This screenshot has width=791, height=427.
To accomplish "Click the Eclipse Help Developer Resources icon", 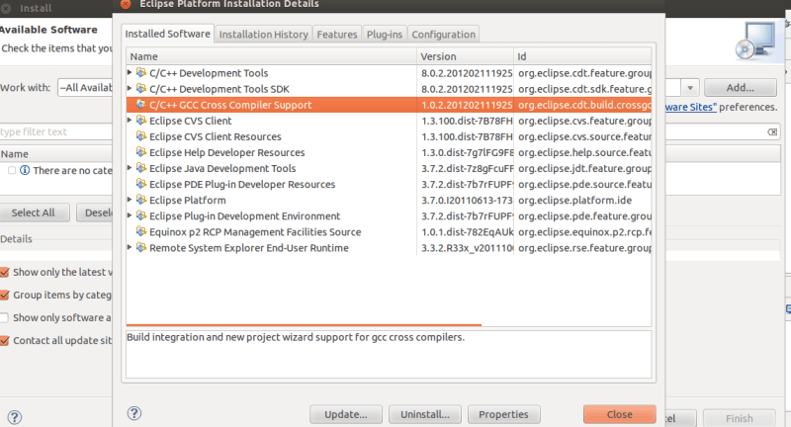I will coord(141,152).
